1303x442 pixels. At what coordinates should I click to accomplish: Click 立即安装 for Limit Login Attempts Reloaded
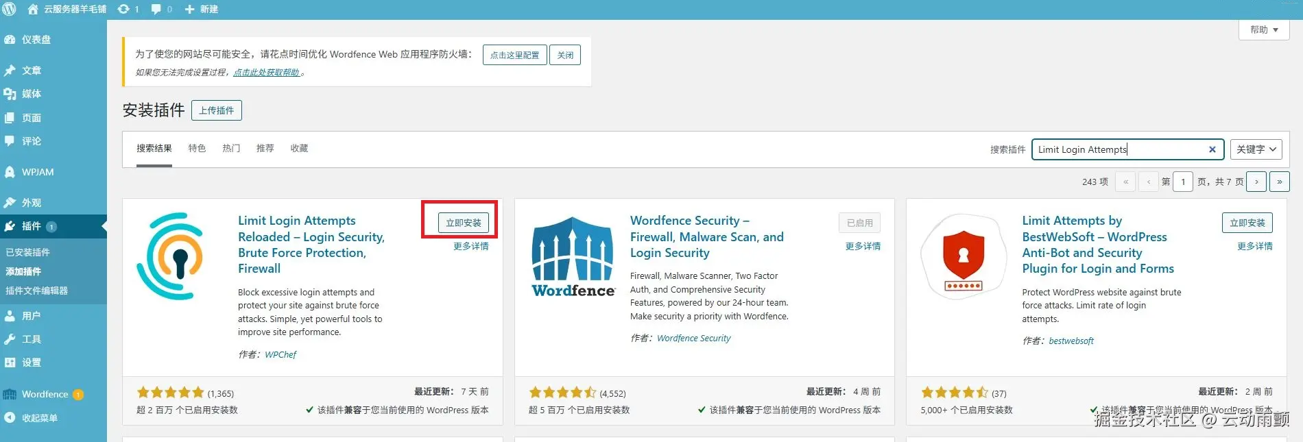(x=464, y=223)
